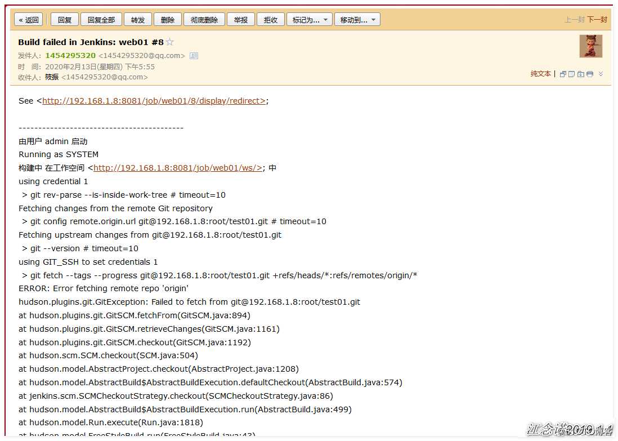Switch to 纯文本 plain text view
The image size is (618, 441).
pos(540,74)
